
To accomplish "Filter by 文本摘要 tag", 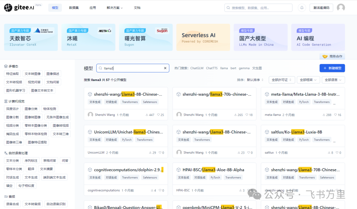I will [47, 169].
